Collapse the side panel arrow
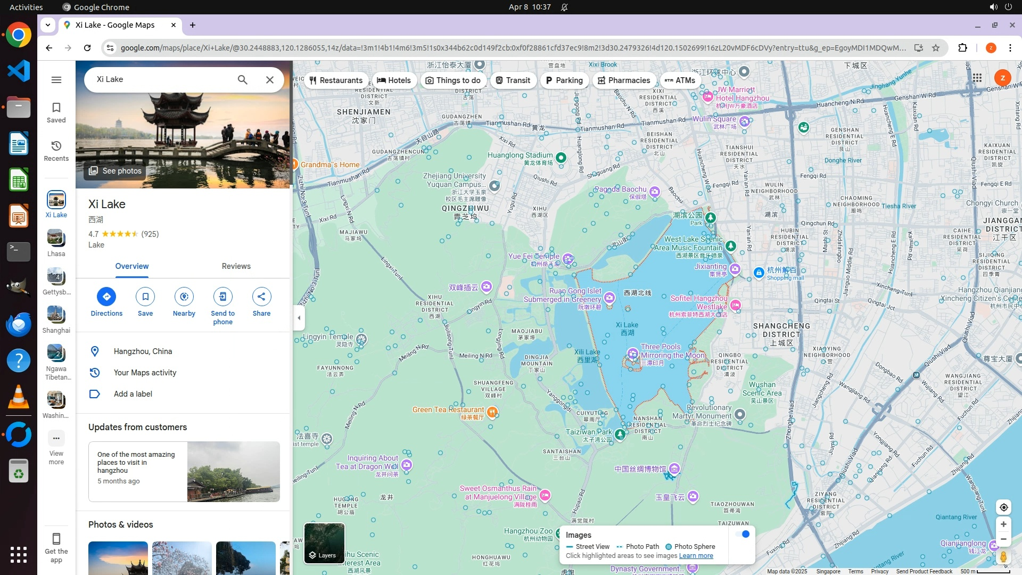The width and height of the screenshot is (1022, 575). [299, 318]
